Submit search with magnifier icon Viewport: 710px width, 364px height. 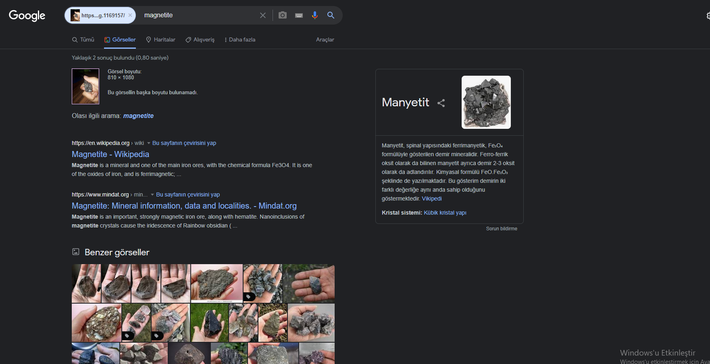coord(331,15)
